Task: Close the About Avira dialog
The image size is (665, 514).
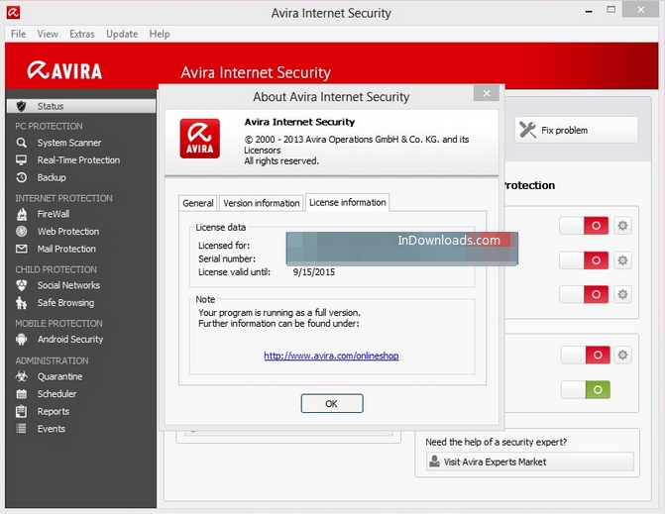Action: (487, 93)
